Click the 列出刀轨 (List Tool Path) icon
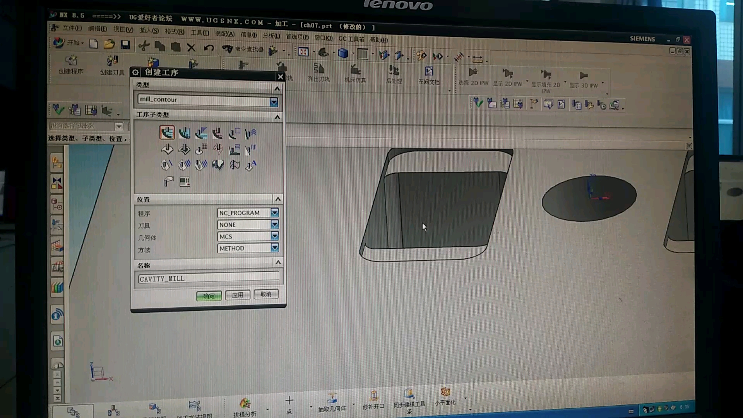This screenshot has height=418, width=743. click(318, 72)
